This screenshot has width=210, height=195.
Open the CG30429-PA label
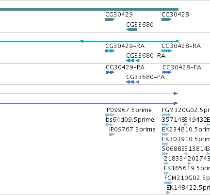(125, 67)
